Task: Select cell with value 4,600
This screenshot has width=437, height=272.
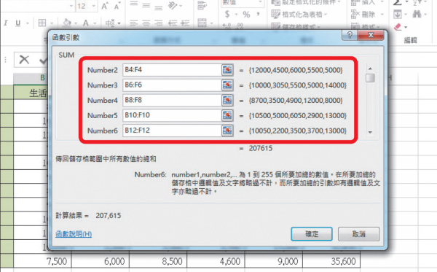Action: pyautogui.click(x=216, y=261)
